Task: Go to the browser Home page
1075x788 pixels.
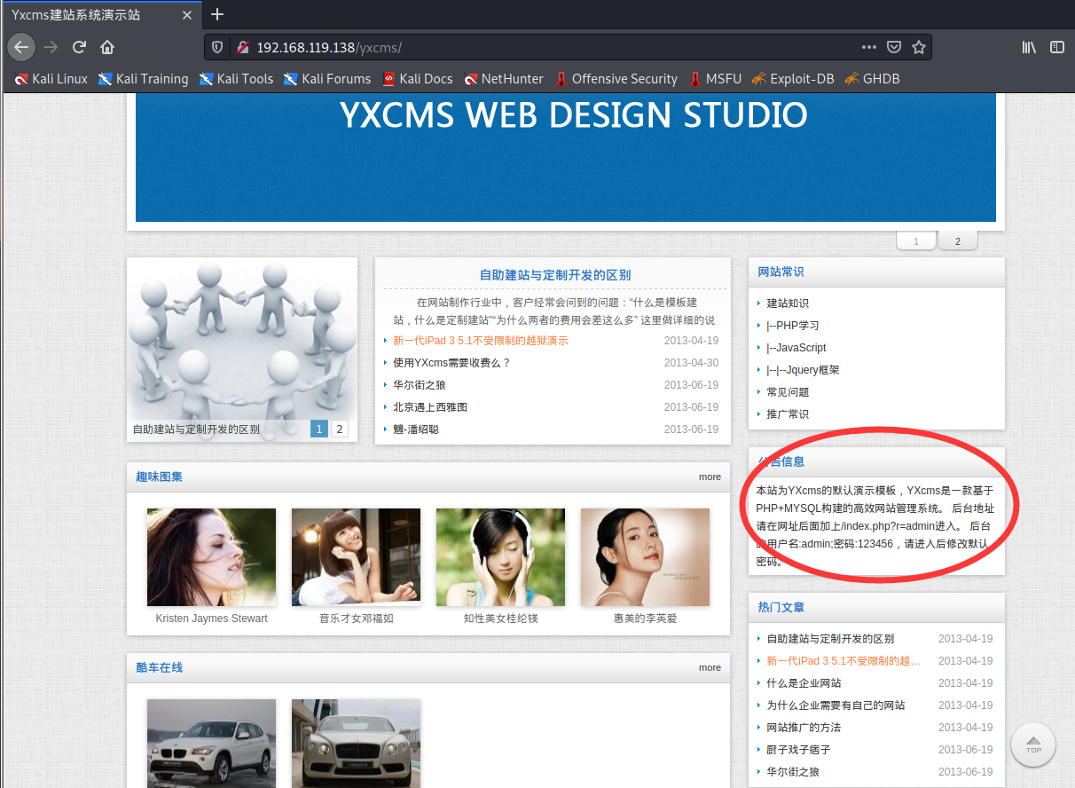Action: (x=107, y=47)
